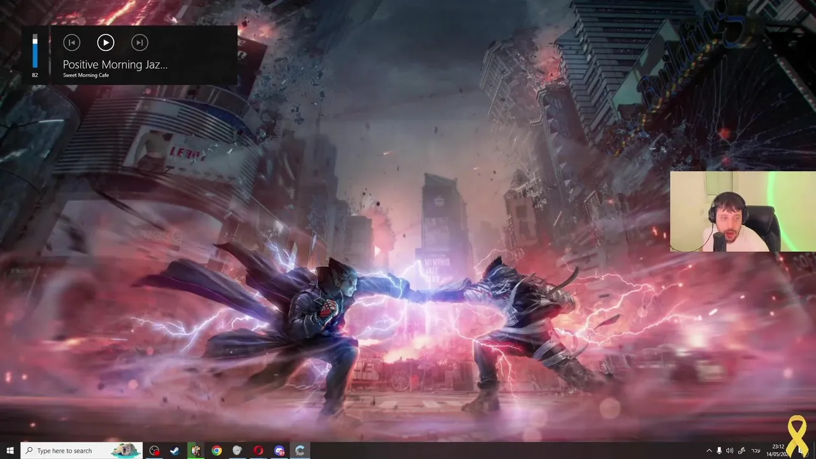Viewport: 816px width, 459px height.
Task: Expand the hidden system tray icons
Action: (709, 451)
